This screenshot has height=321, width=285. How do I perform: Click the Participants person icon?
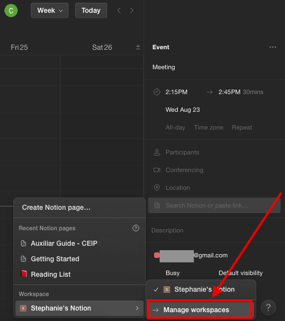157,152
